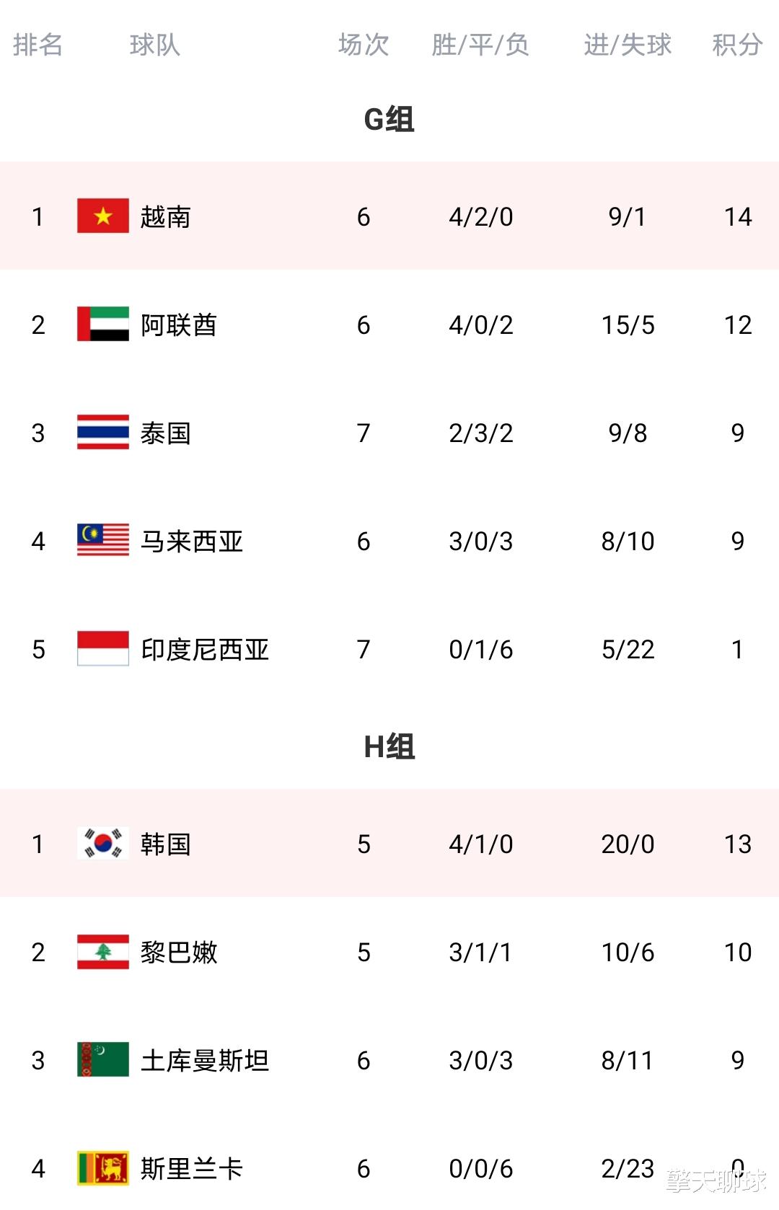Image resolution: width=779 pixels, height=1210 pixels.
Task: Click the South Korea flag icon
Action: [x=103, y=843]
